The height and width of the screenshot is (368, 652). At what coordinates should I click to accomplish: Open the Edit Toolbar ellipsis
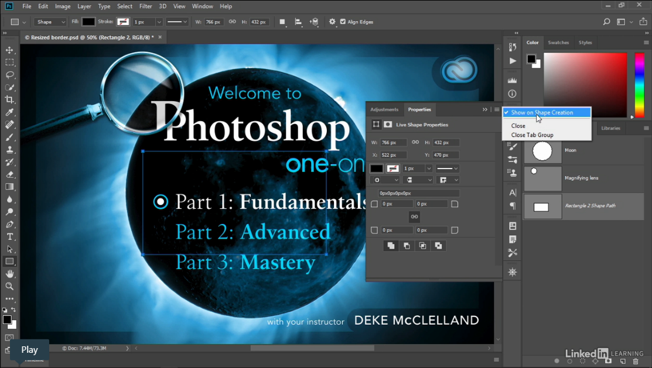point(9,298)
